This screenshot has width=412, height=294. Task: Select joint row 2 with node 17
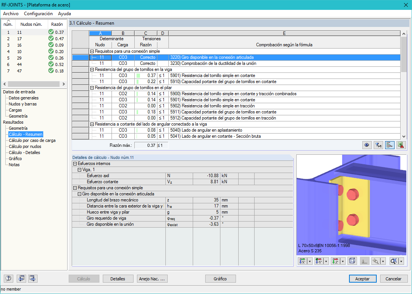pos(34,39)
